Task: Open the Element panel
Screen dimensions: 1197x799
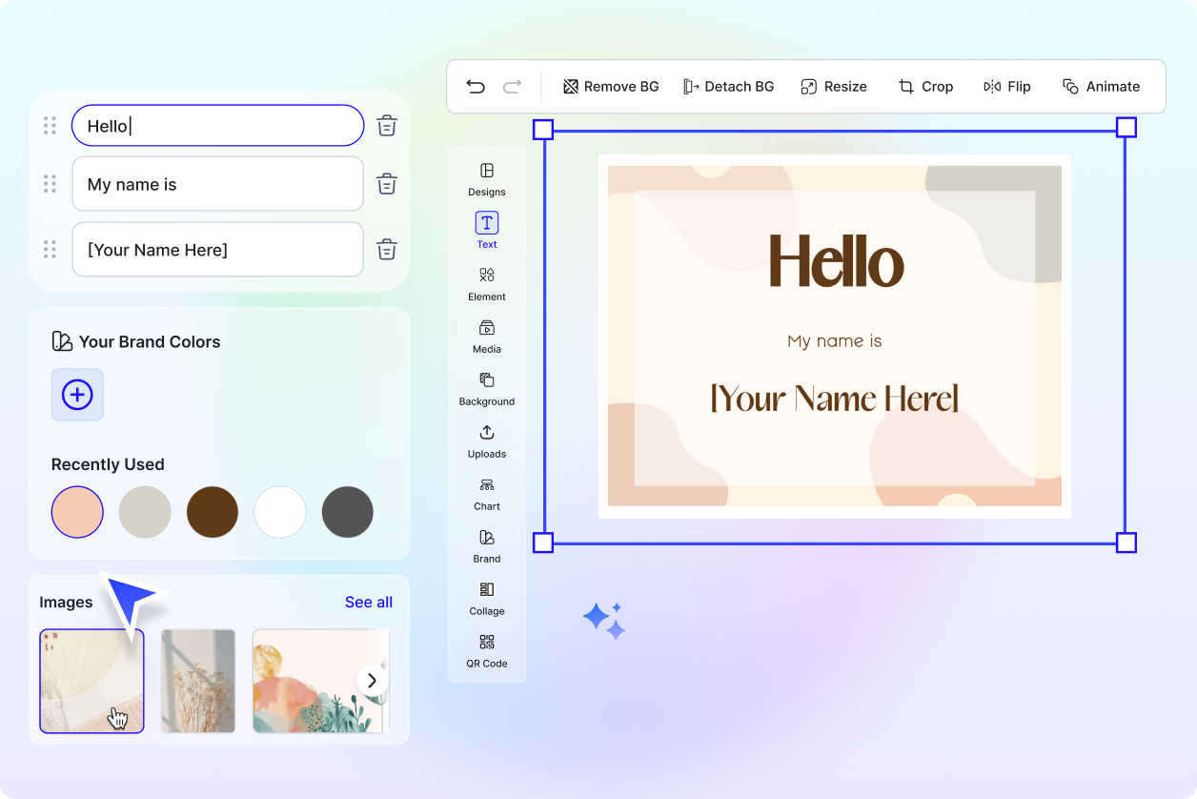Action: (x=487, y=284)
